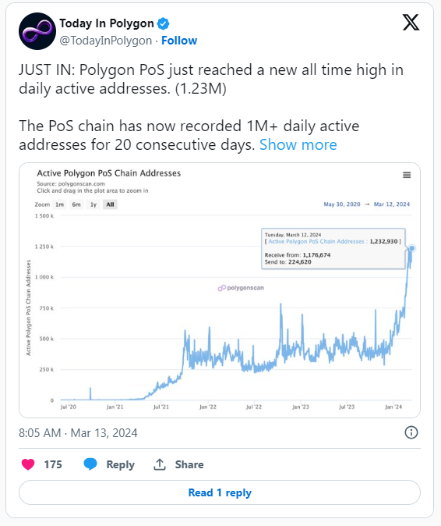Select the 1y zoom range
The image size is (441, 526).
pyautogui.click(x=93, y=204)
